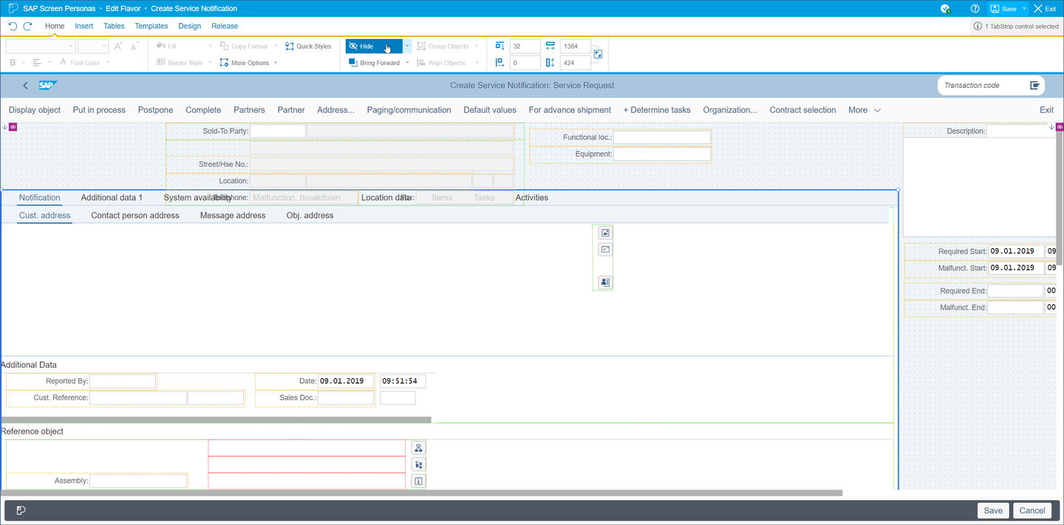Click the Screen Personas icon in the footer
Image resolution: width=1064 pixels, height=525 pixels.
point(21,510)
